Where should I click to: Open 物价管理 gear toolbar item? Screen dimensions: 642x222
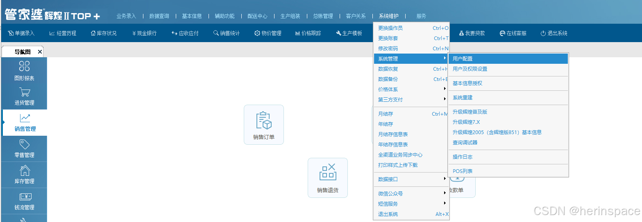(268, 33)
